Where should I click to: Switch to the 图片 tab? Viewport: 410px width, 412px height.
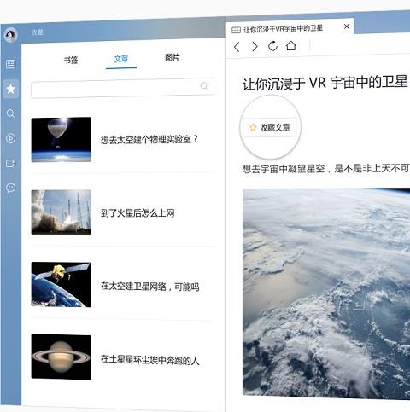coord(173,58)
